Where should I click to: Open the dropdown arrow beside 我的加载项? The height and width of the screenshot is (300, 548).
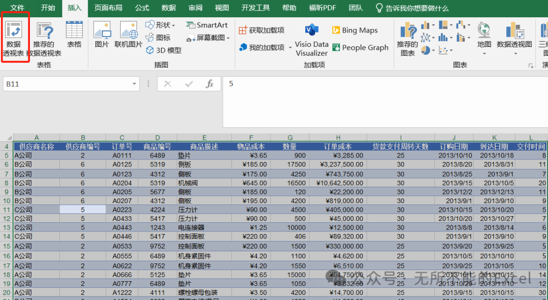click(290, 48)
